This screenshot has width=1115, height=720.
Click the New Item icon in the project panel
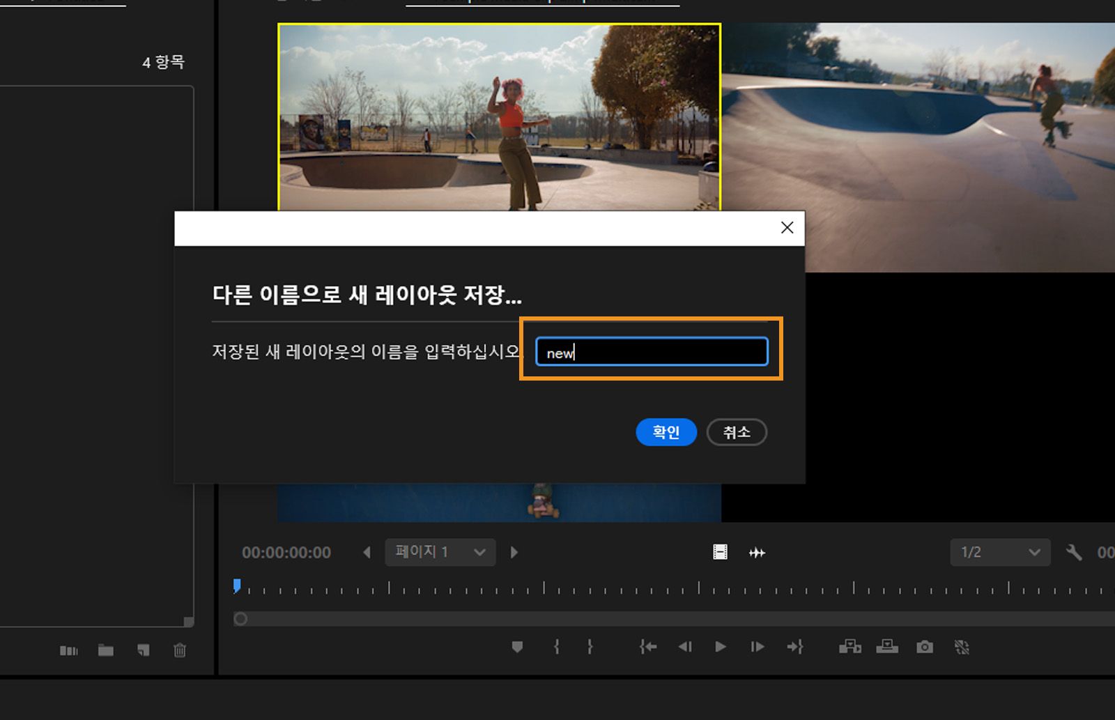tap(142, 650)
